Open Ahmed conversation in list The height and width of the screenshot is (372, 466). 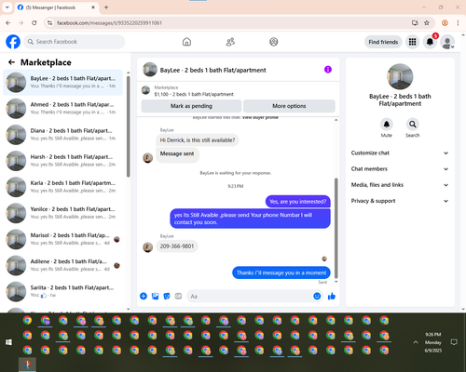(x=62, y=109)
